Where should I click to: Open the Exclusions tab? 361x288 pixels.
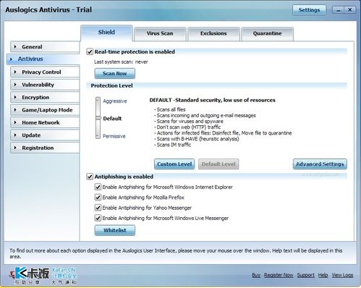[213, 33]
